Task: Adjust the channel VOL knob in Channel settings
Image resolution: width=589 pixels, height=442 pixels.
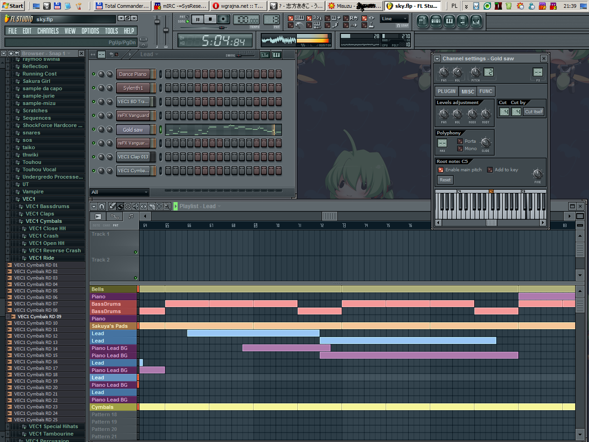Action: click(457, 72)
